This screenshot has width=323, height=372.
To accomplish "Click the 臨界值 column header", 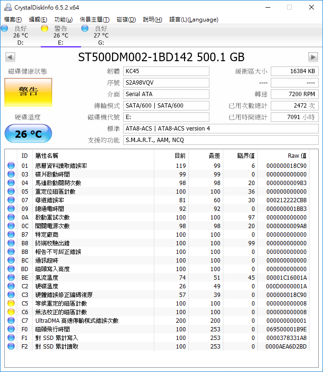I will pos(246,155).
